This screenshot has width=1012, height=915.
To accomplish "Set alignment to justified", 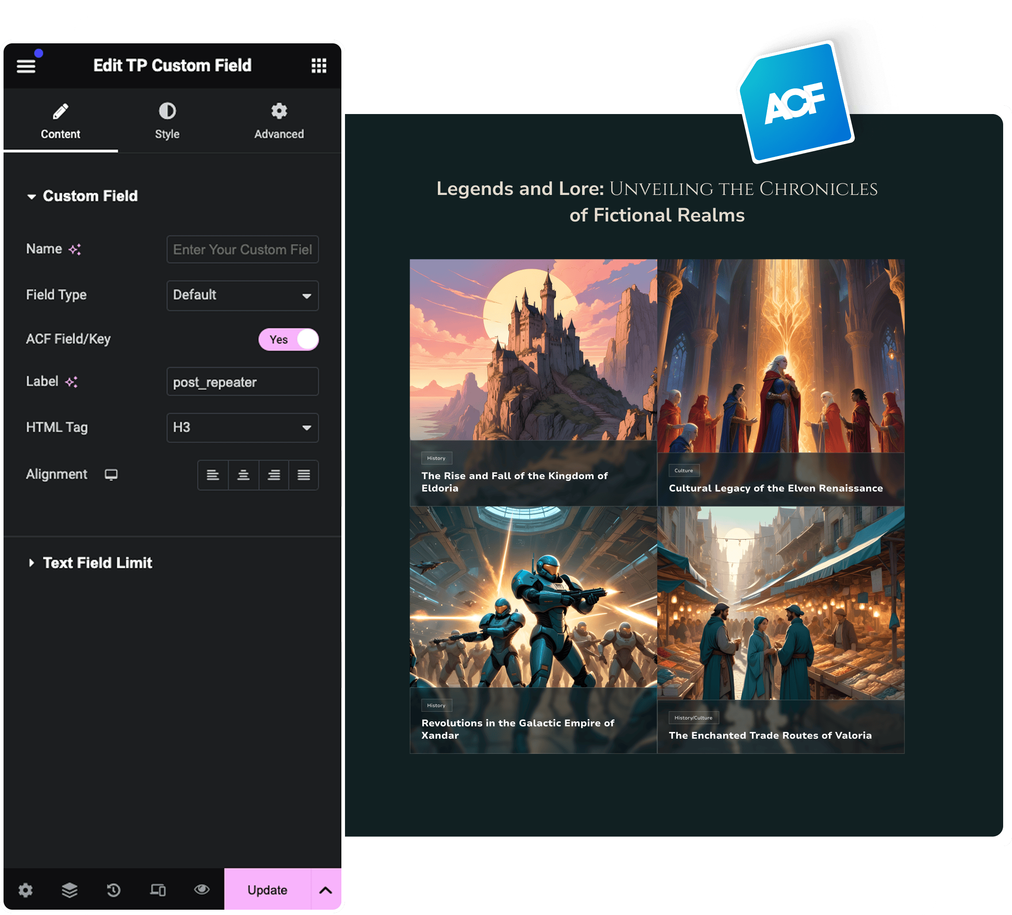I will tap(304, 475).
